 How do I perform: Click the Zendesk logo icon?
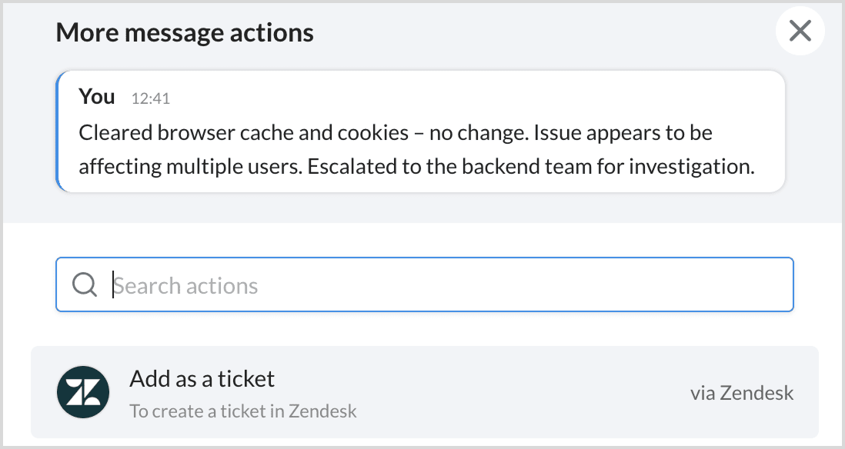(83, 391)
